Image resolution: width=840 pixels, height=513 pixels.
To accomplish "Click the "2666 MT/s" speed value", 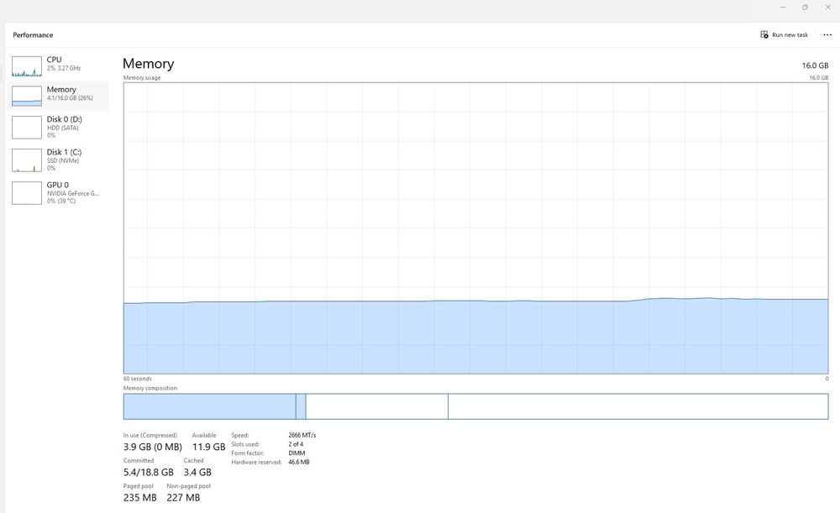I will pyautogui.click(x=302, y=436).
